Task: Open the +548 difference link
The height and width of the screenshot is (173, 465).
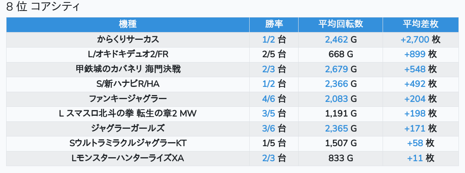Action: click(x=415, y=69)
